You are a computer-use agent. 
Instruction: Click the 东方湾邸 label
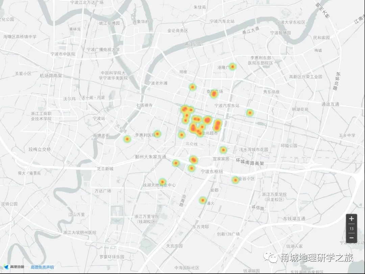click(201, 226)
